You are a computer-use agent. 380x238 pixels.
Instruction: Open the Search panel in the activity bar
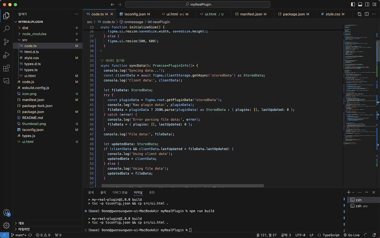click(x=6, y=29)
